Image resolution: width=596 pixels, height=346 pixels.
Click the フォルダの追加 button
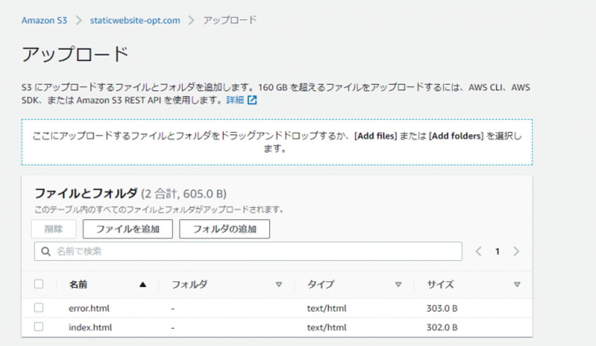224,229
